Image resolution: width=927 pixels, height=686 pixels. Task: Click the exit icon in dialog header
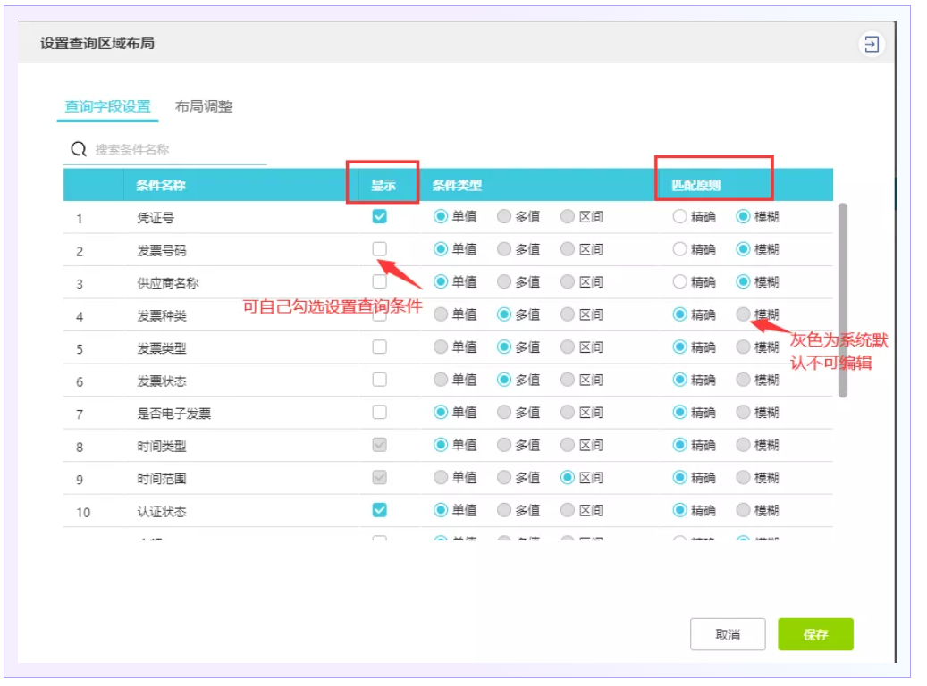coord(871,44)
